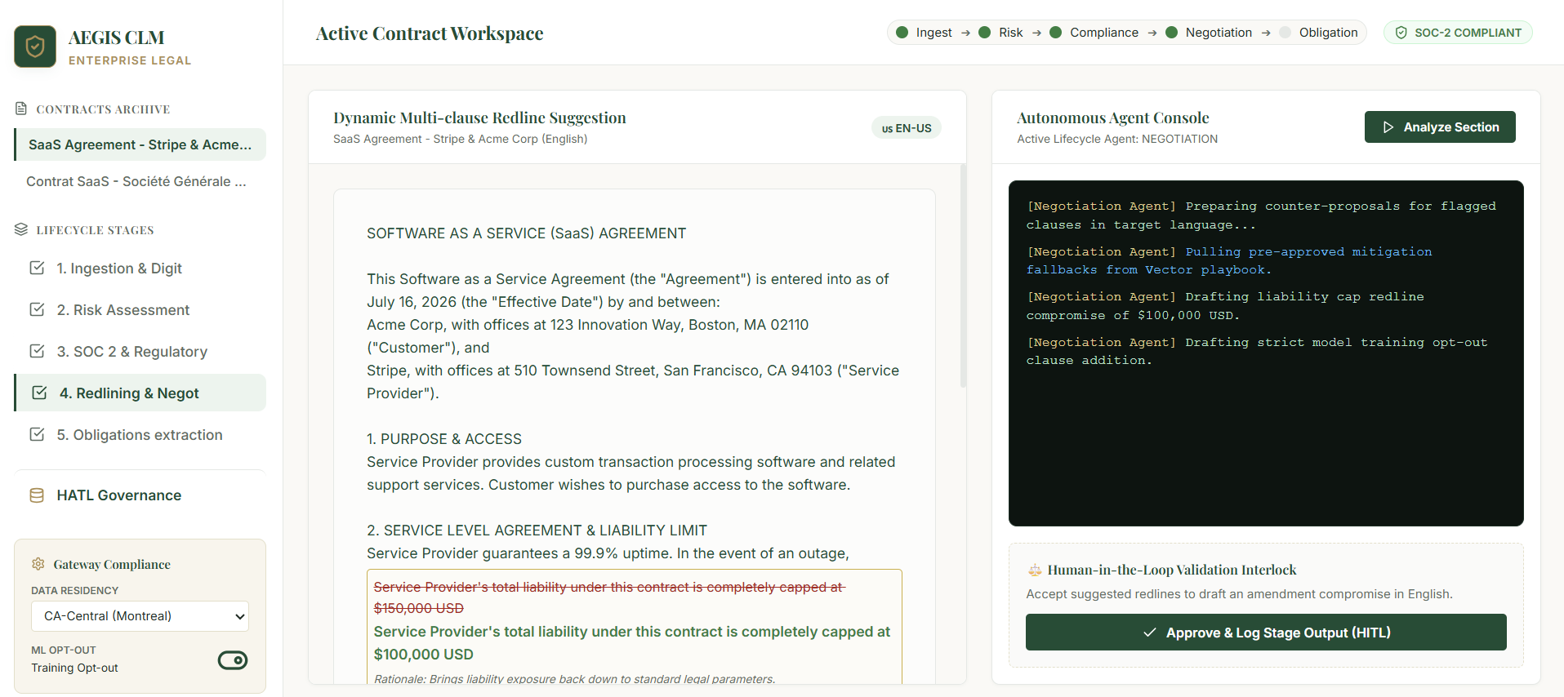
Task: Click the EN-US language badge
Action: (907, 128)
